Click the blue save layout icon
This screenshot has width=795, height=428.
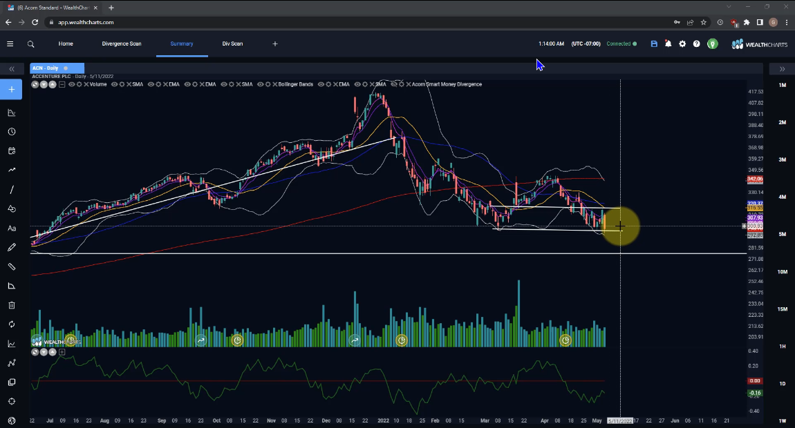[x=654, y=43]
